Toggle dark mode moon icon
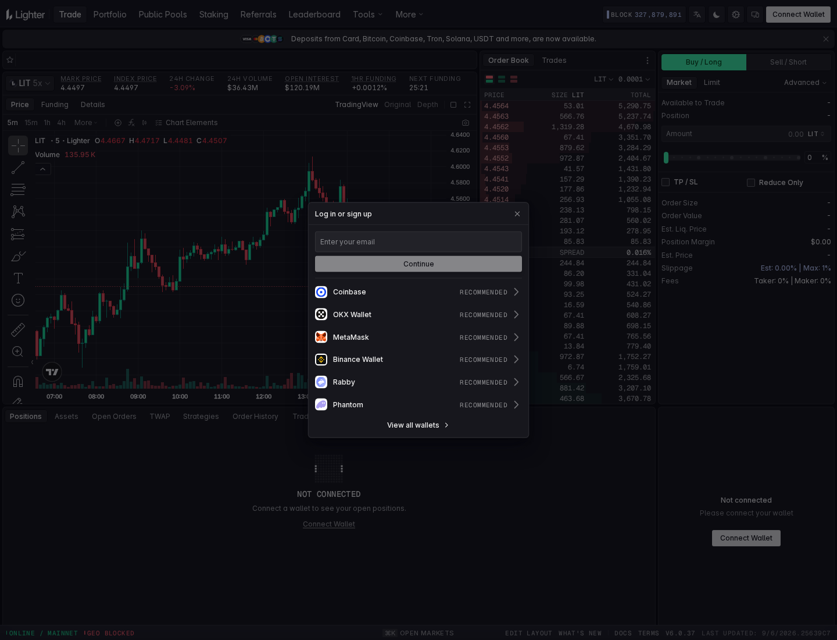Viewport: 837px width, 640px height. [716, 15]
